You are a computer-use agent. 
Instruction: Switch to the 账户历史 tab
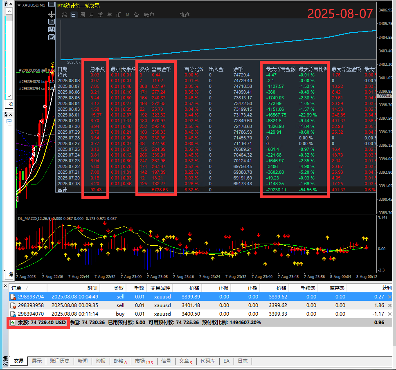[60, 361]
